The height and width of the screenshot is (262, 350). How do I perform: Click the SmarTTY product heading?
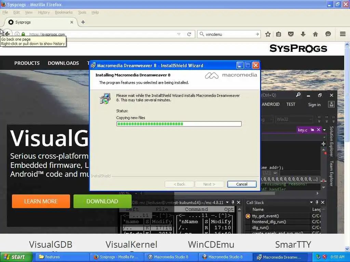point(293,244)
